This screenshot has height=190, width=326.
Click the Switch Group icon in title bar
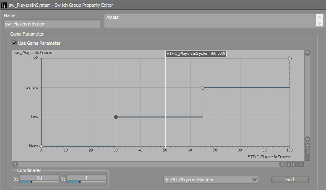pyautogui.click(x=4, y=5)
